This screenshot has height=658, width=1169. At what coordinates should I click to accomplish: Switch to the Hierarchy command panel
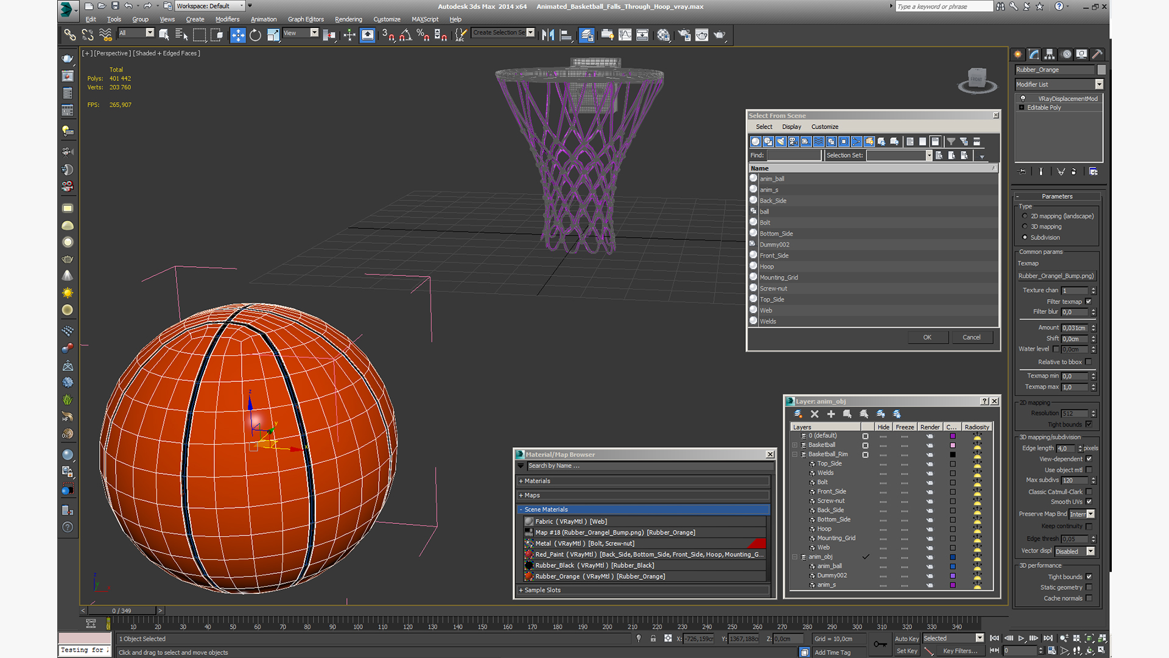pos(1050,54)
